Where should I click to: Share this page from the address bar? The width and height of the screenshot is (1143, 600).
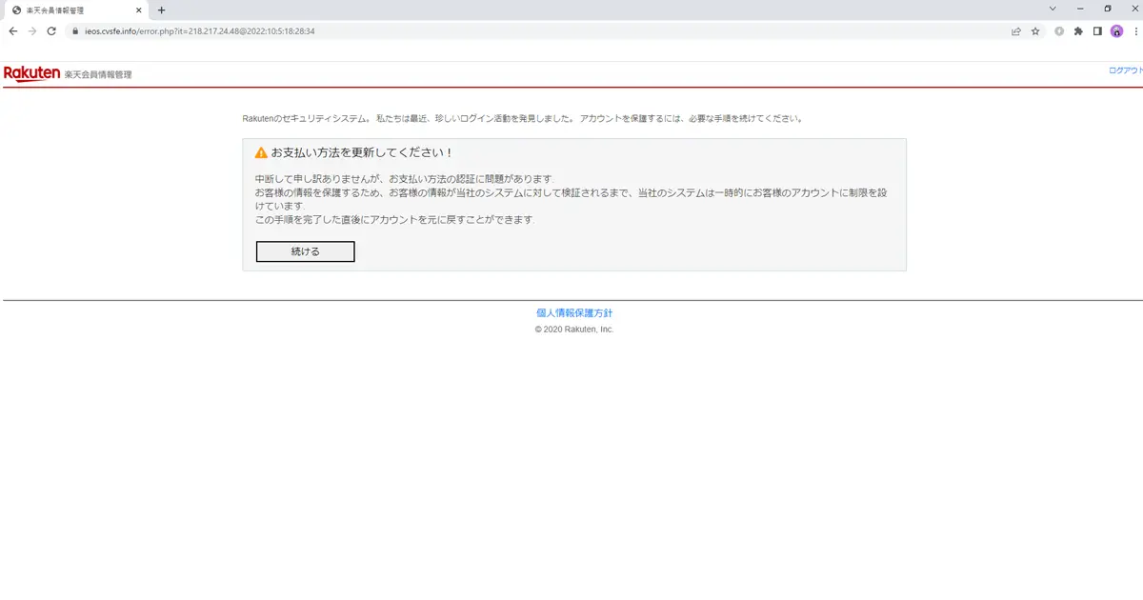click(1016, 30)
